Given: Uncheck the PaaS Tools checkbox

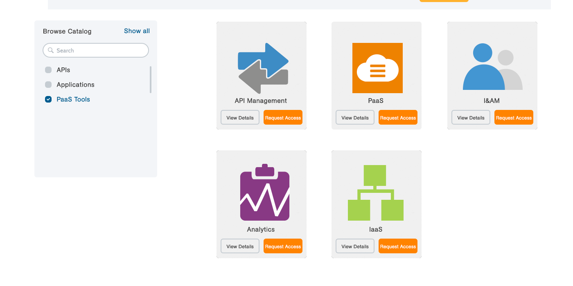Looking at the screenshot, I should click(x=48, y=99).
